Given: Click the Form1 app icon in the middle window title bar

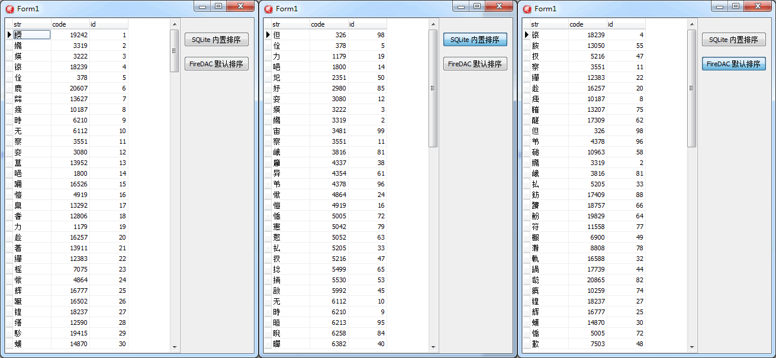Looking at the screenshot, I should (x=268, y=8).
